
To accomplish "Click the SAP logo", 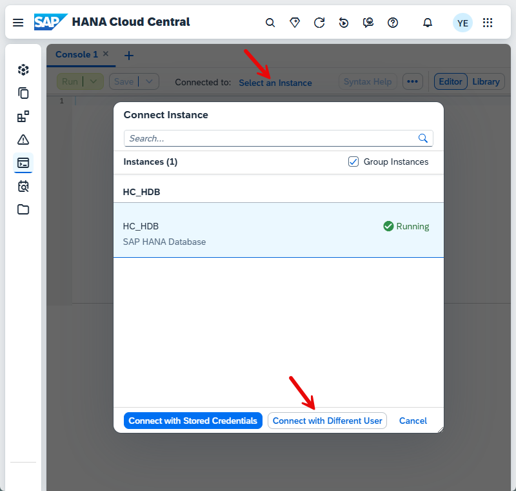I will tap(50, 22).
